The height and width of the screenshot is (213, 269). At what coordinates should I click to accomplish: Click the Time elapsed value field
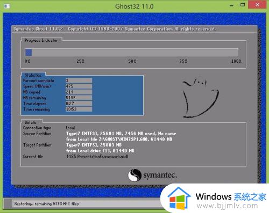79,104
